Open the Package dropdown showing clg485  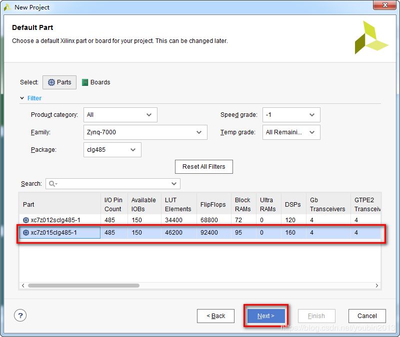[x=112, y=150]
